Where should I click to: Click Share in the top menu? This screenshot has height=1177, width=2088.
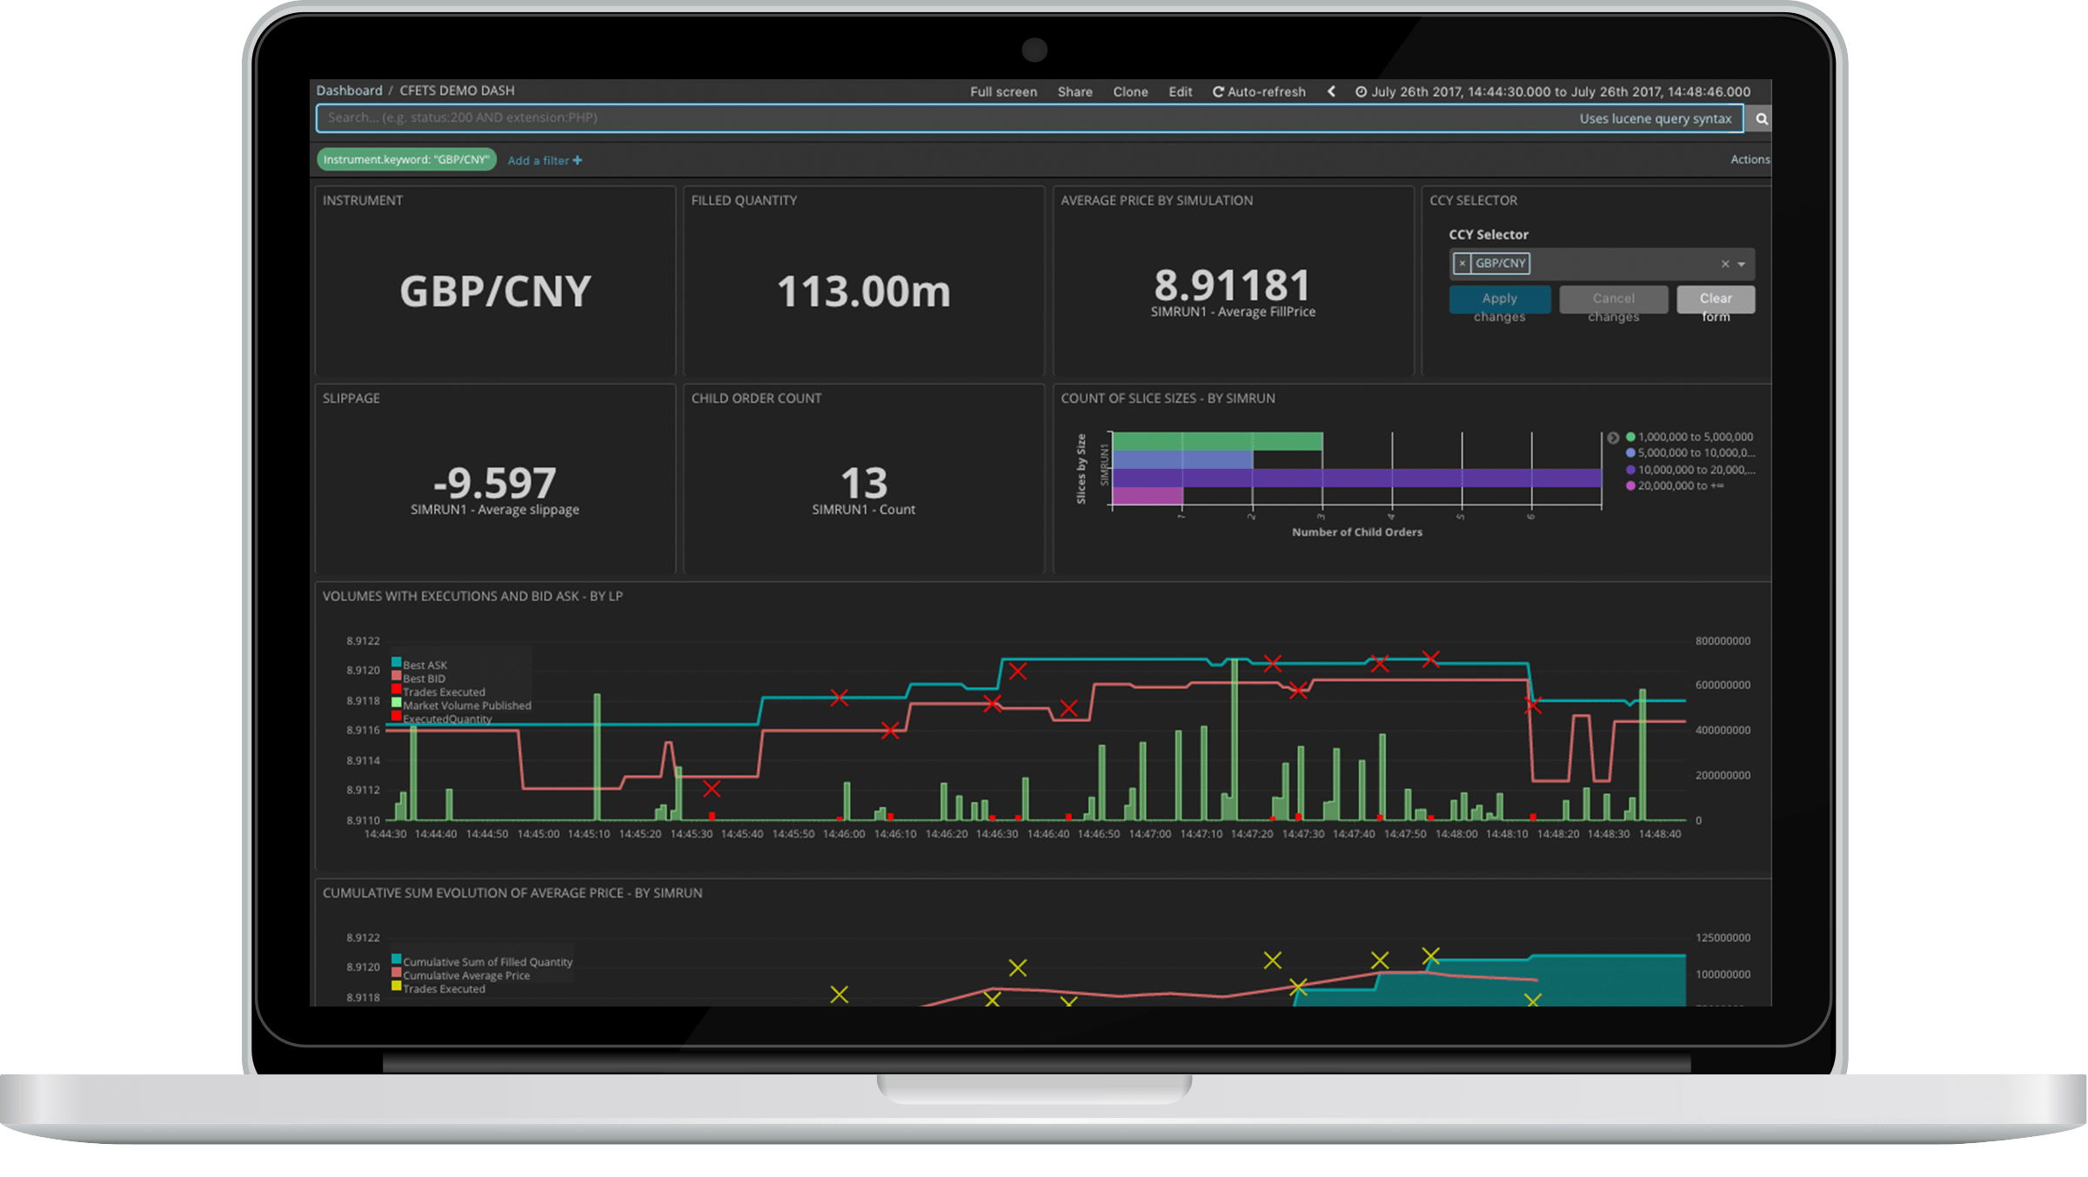tap(1074, 92)
